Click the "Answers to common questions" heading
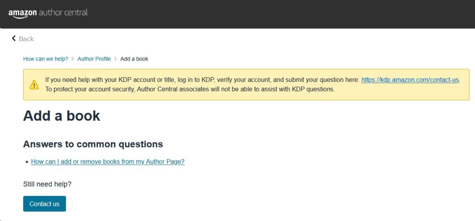 [93, 144]
